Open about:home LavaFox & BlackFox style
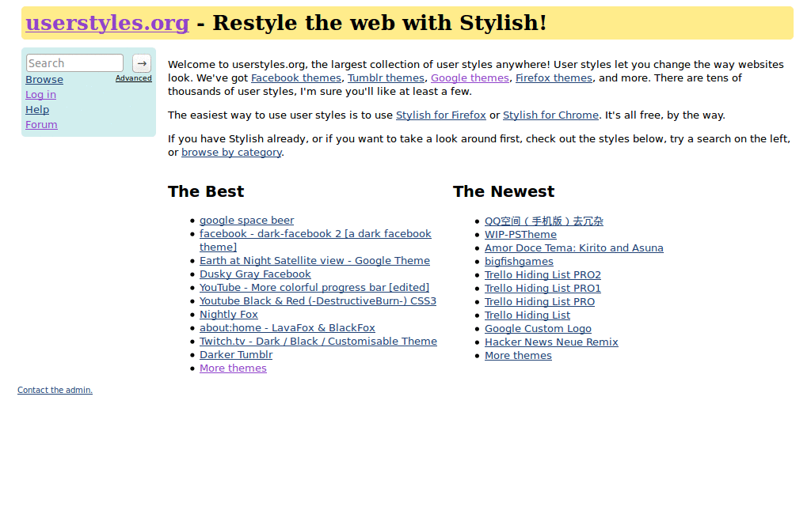The height and width of the screenshot is (510, 811). click(287, 328)
